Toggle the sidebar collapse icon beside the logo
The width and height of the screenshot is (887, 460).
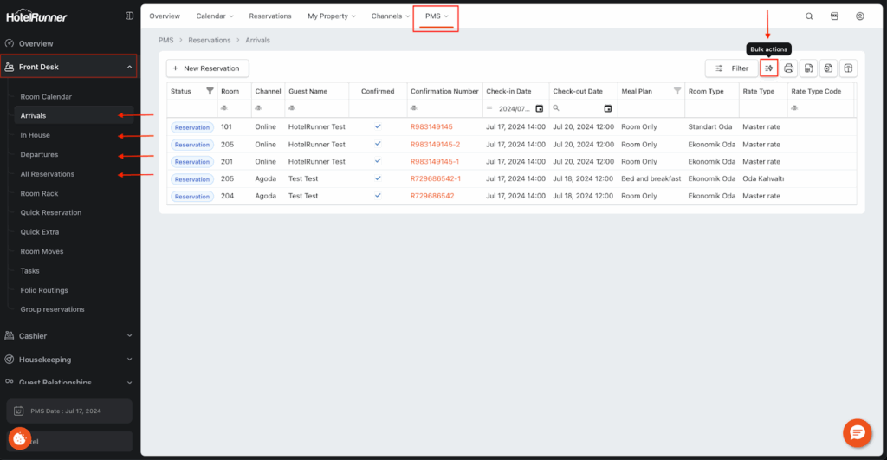(129, 16)
